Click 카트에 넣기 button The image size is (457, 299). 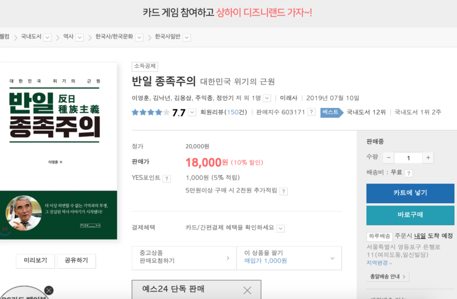pyautogui.click(x=410, y=193)
